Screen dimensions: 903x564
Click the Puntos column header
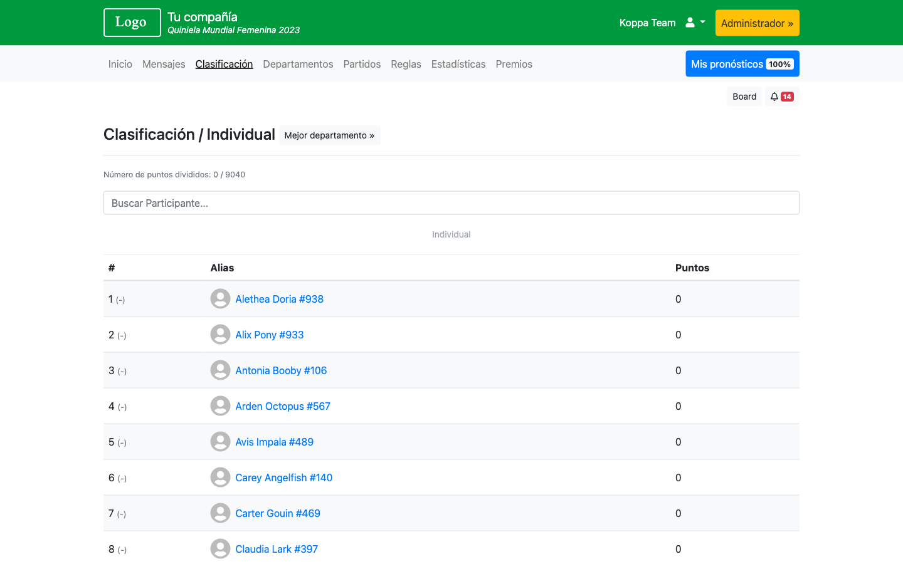692,268
